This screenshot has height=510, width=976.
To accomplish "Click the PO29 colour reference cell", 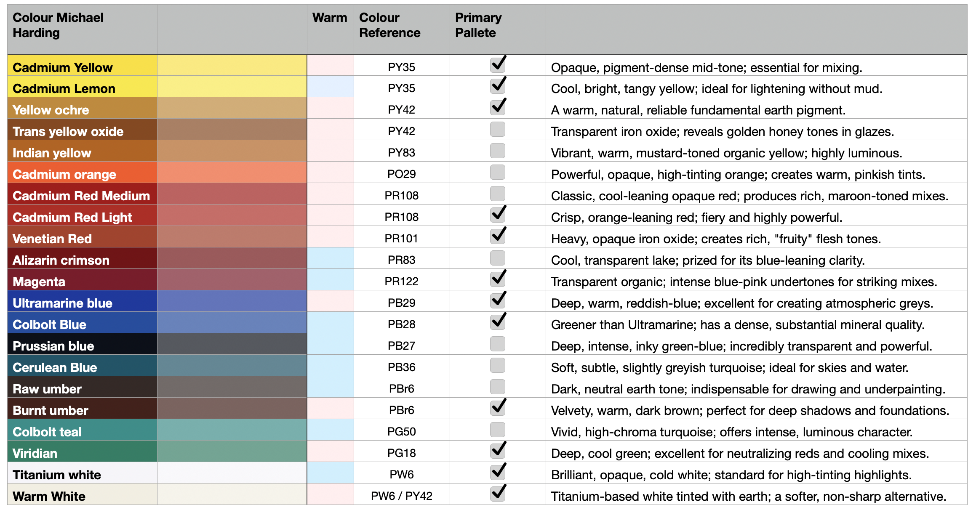I will [402, 172].
